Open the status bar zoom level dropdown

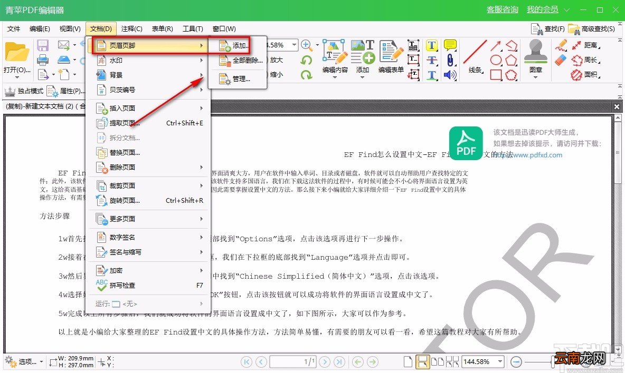pos(500,361)
